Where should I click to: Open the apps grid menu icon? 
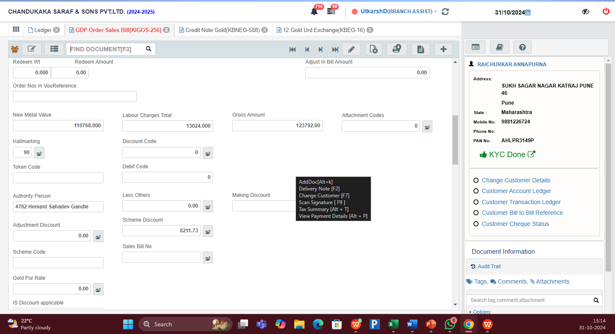(16, 29)
